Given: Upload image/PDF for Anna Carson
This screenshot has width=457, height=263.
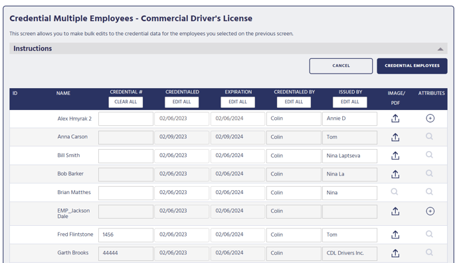Looking at the screenshot, I should pos(395,137).
